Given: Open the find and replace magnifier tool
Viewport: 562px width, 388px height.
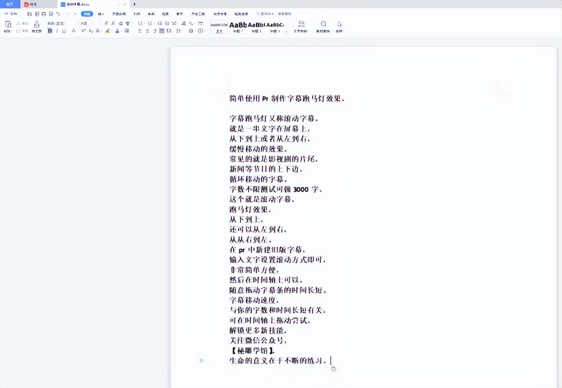Looking at the screenshot, I should 324,27.
